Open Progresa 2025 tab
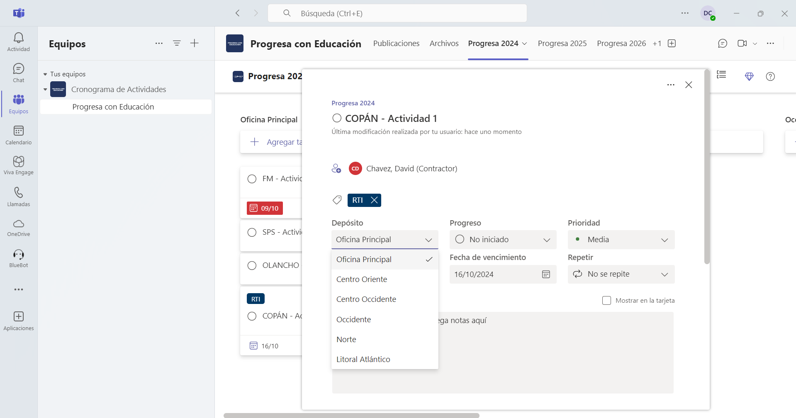This screenshot has width=796, height=418. 562,44
